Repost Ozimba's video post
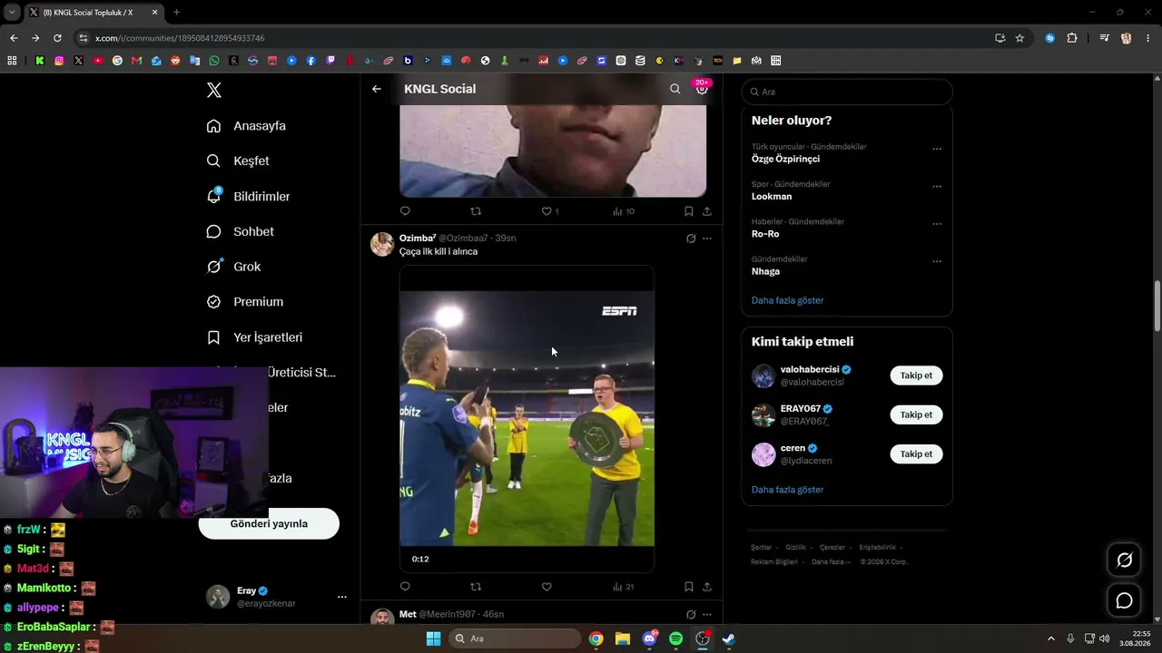 pyautogui.click(x=476, y=587)
